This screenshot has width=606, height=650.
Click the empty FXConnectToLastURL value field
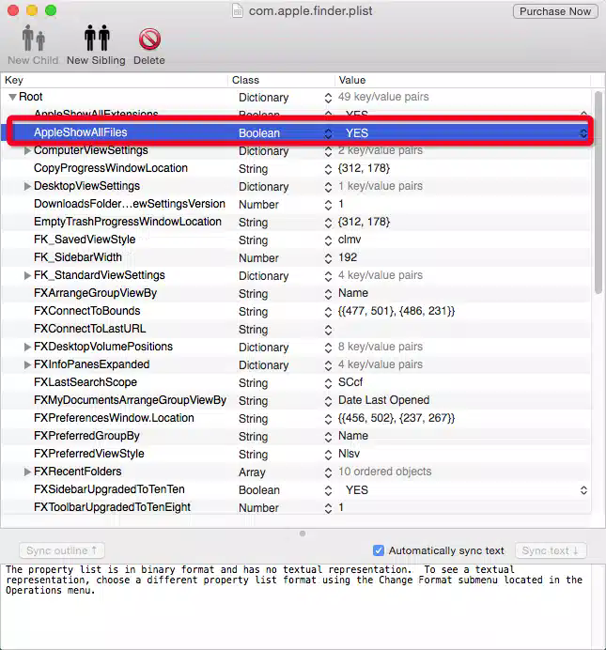coord(463,330)
